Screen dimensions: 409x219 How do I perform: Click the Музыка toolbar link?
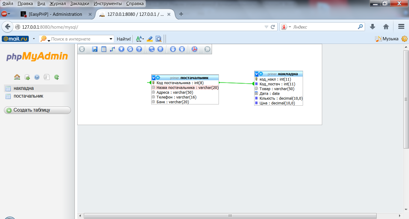coord(387,39)
